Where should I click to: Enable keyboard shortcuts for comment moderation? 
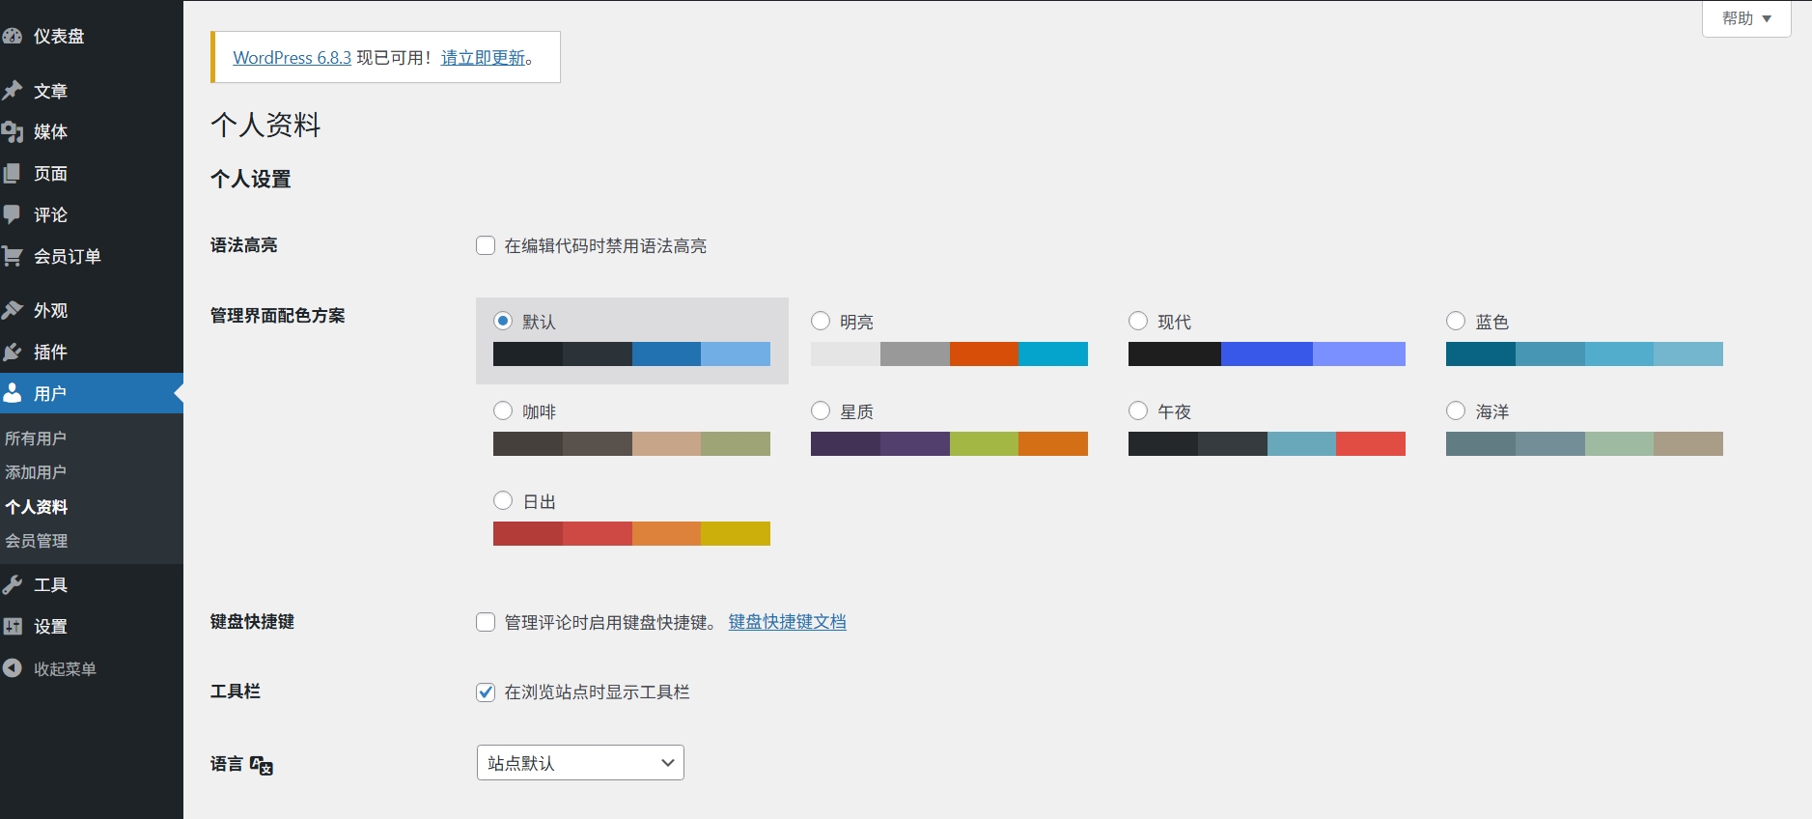486,622
